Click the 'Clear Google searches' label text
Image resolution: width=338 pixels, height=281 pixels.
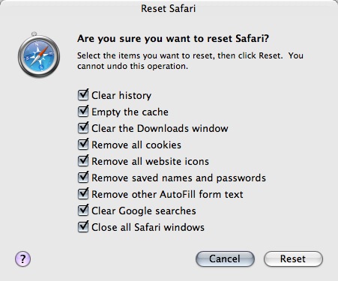point(144,211)
